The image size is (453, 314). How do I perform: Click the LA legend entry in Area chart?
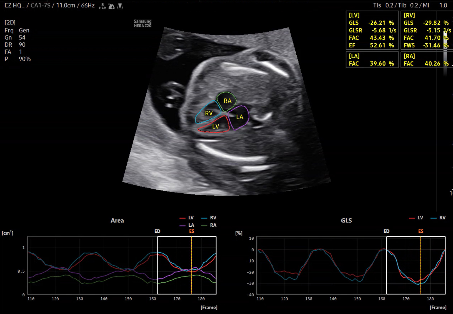coord(187,225)
